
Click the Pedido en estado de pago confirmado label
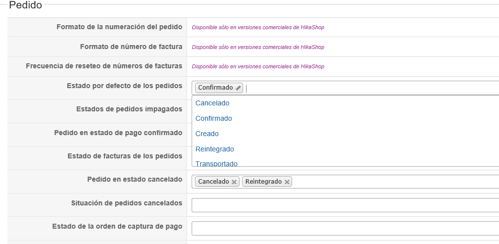(x=118, y=133)
